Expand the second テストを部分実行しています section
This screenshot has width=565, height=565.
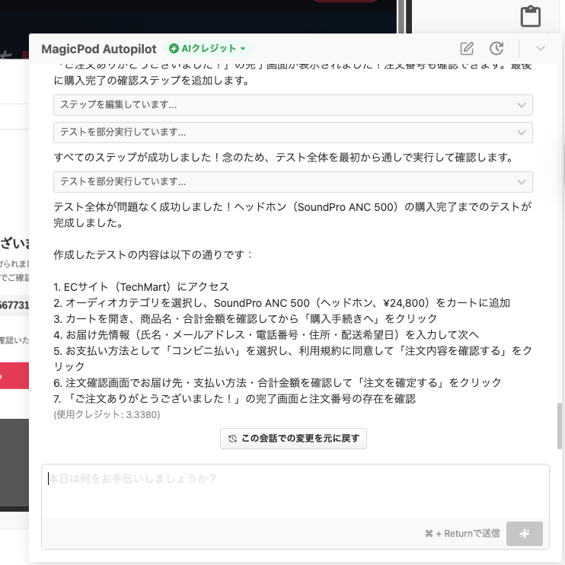coord(293,181)
